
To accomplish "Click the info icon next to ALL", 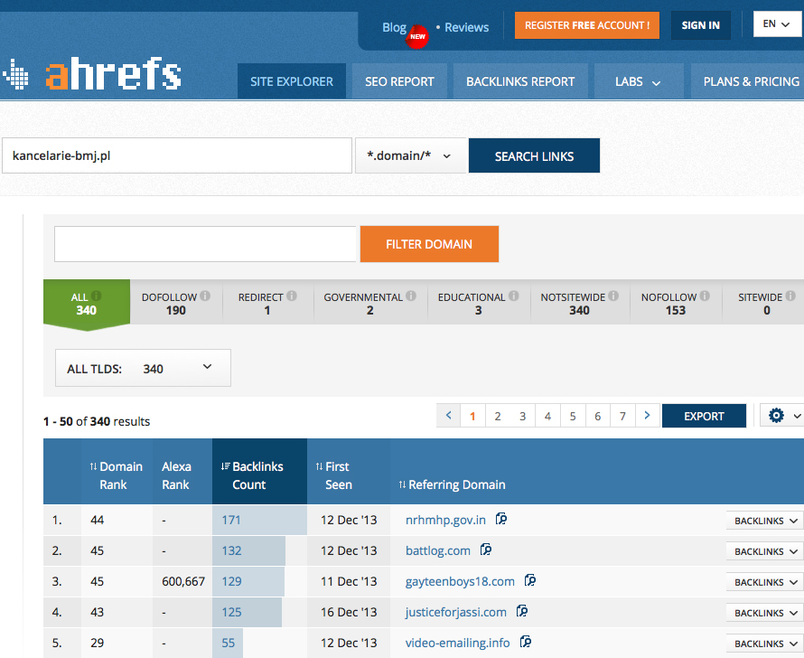I will tap(96, 296).
